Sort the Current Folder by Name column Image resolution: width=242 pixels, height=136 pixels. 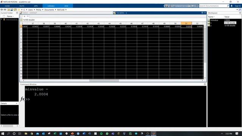coord(10,16)
